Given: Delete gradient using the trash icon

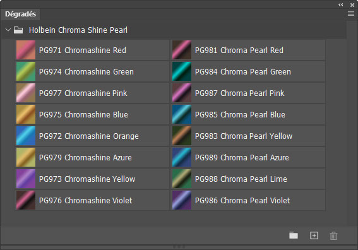Looking at the screenshot, I should coord(333,235).
